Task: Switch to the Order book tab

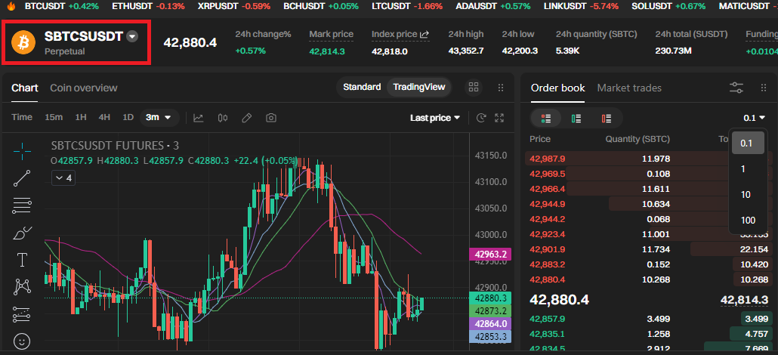Action: click(557, 88)
